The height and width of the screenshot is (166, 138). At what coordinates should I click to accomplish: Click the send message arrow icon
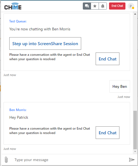(132, 160)
